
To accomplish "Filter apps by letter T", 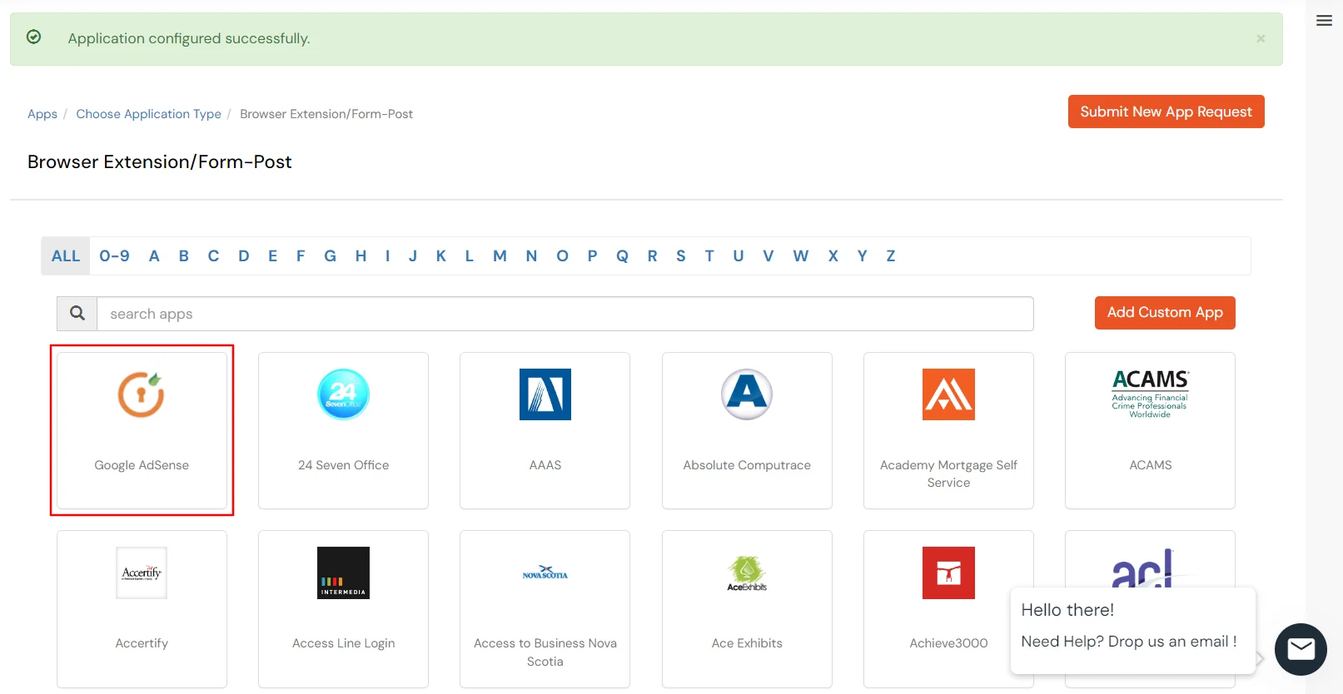I will pyautogui.click(x=709, y=256).
